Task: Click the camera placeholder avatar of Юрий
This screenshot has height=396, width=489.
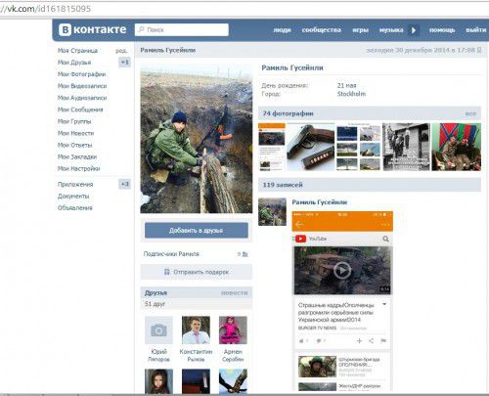Action: click(158, 330)
